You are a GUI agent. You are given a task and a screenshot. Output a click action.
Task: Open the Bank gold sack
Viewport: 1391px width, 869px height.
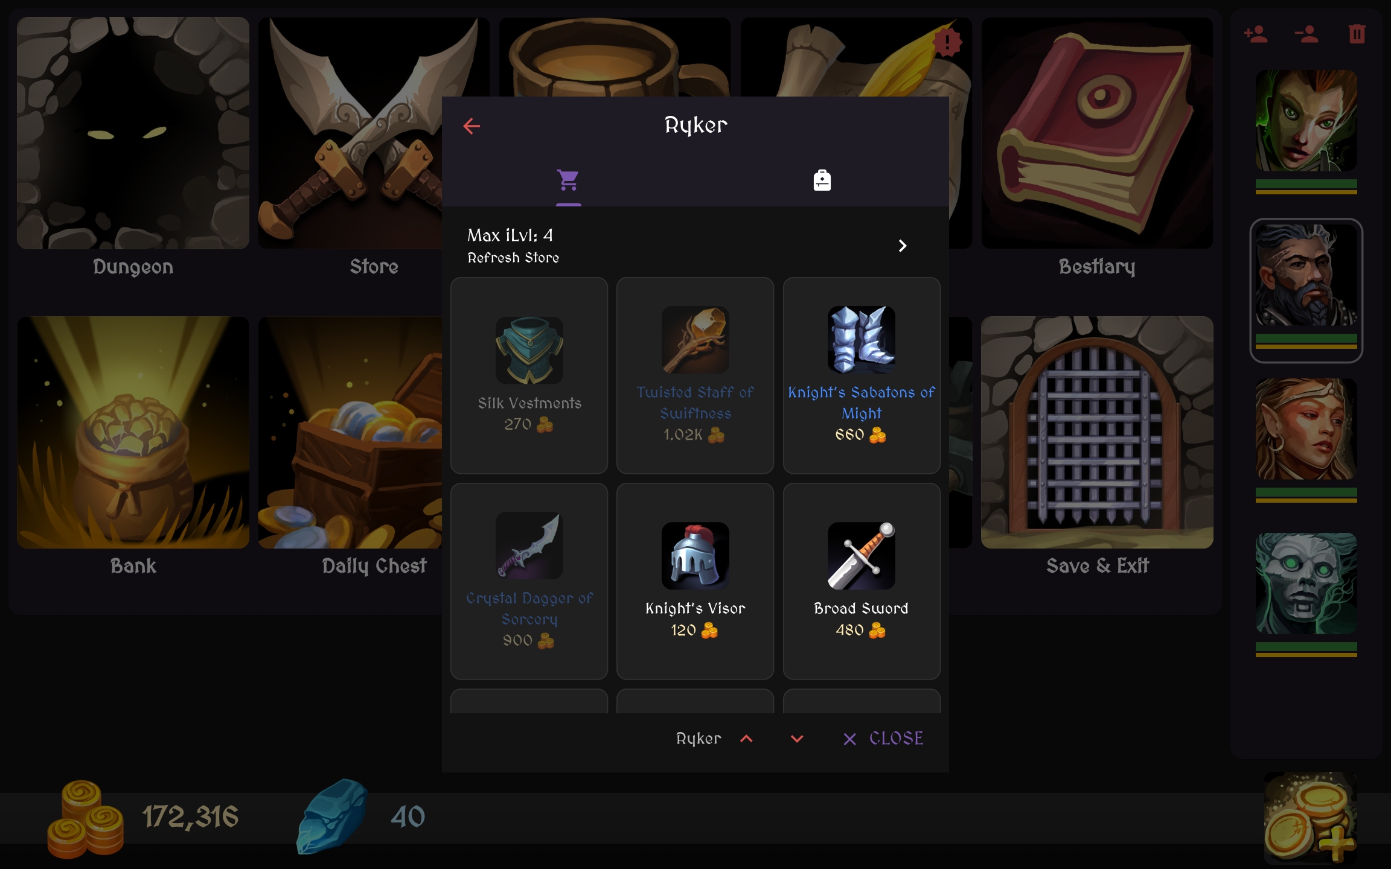[x=133, y=433]
